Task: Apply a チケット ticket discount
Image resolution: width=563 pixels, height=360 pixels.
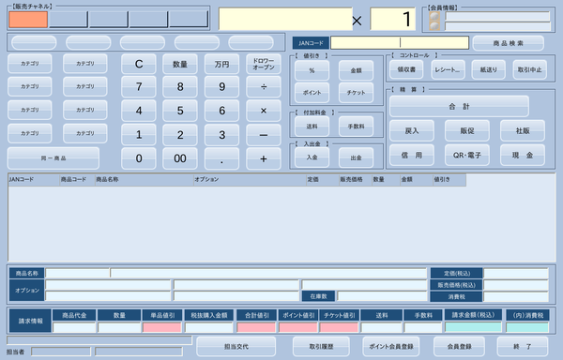Action: click(356, 93)
